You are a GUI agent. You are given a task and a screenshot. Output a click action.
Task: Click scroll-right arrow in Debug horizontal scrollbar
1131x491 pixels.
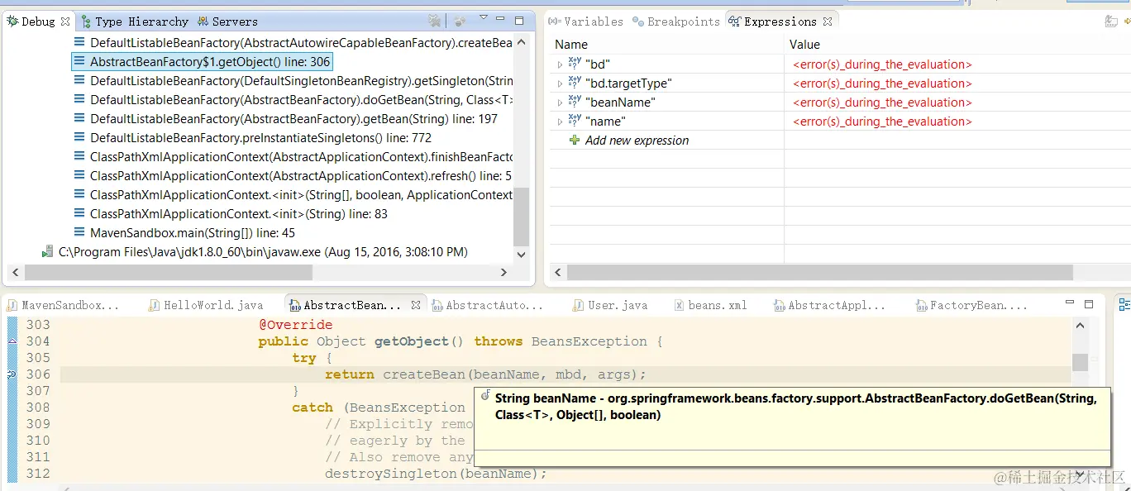point(504,272)
